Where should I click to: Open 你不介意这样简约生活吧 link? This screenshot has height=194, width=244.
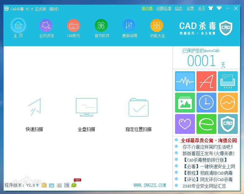click(x=208, y=147)
